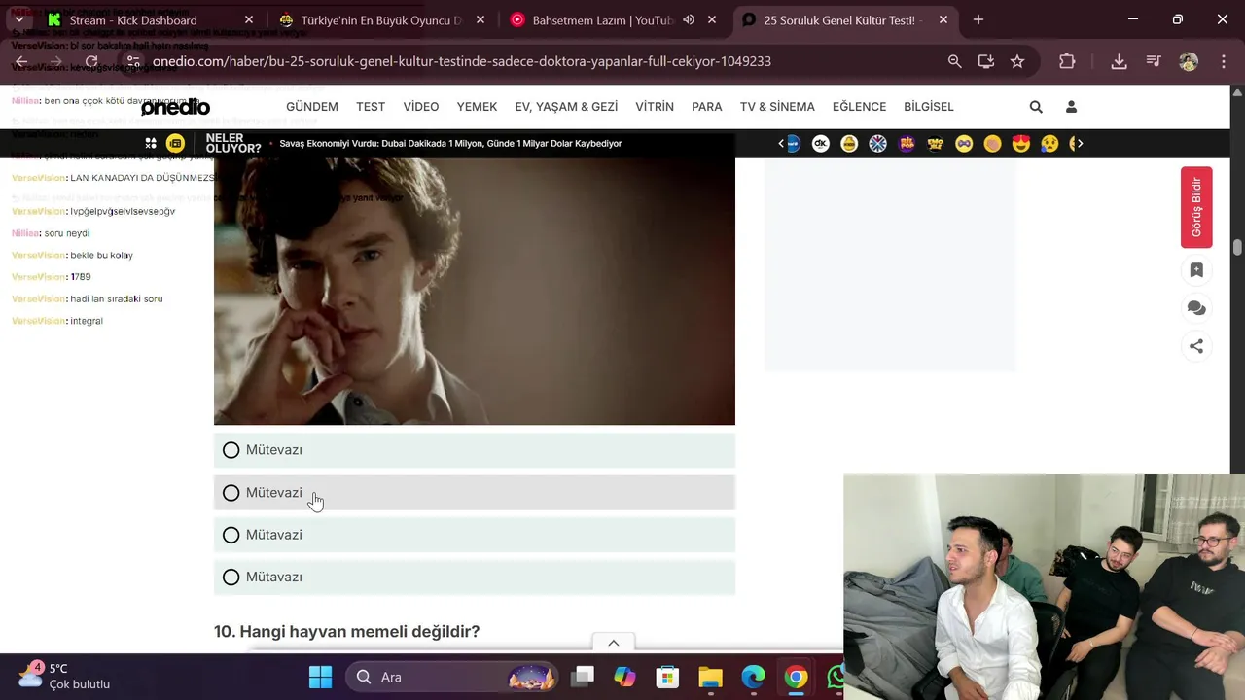Click the taskbar Ara search box
The height and width of the screenshot is (700, 1245).
[x=452, y=677]
